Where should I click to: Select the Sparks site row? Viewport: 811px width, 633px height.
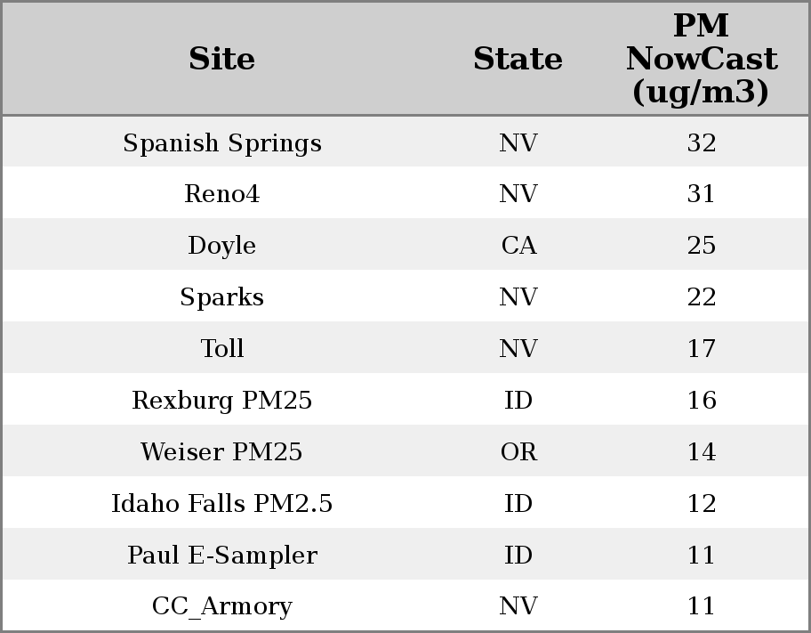click(221, 297)
